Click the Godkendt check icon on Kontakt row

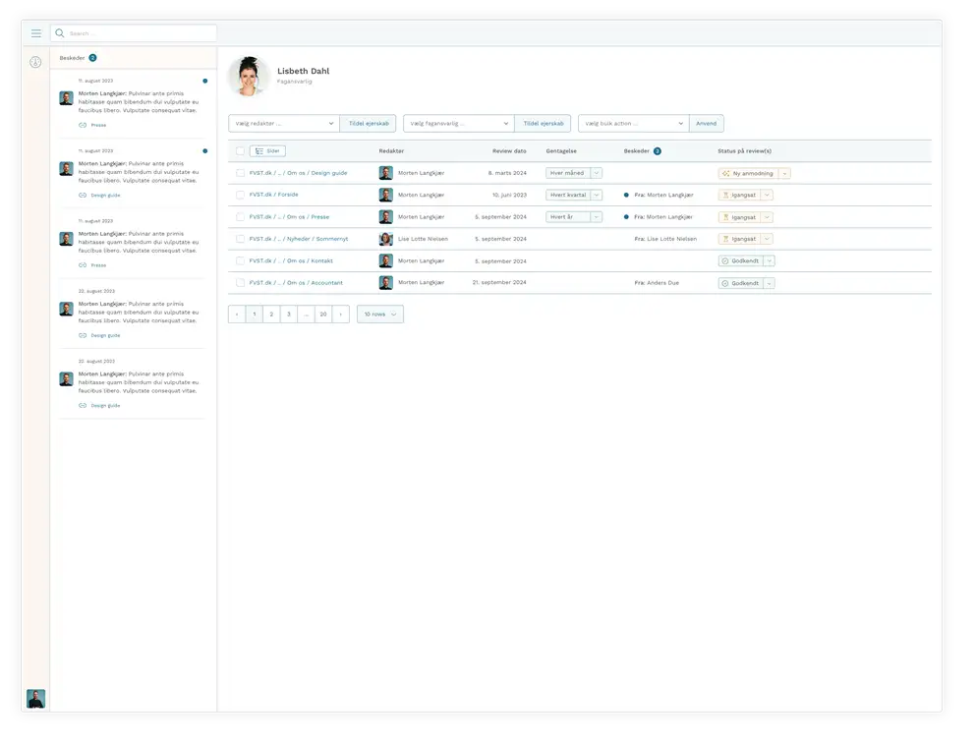click(x=725, y=261)
